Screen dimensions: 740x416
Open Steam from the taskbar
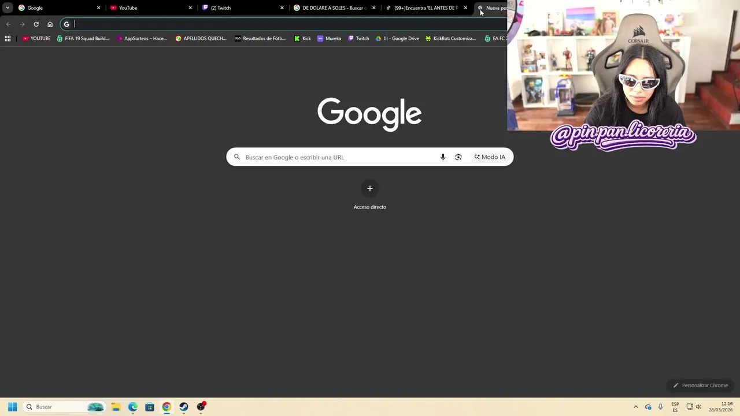184,407
